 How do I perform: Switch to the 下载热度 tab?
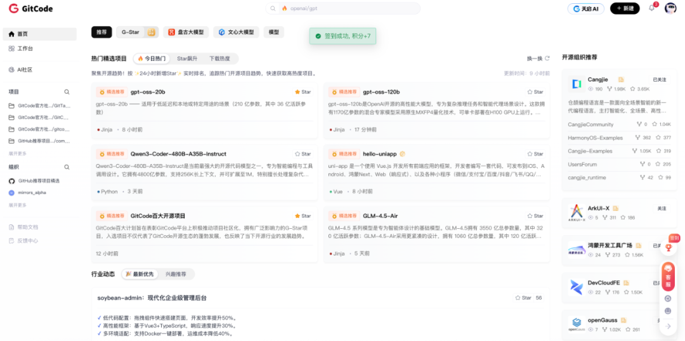tap(219, 58)
